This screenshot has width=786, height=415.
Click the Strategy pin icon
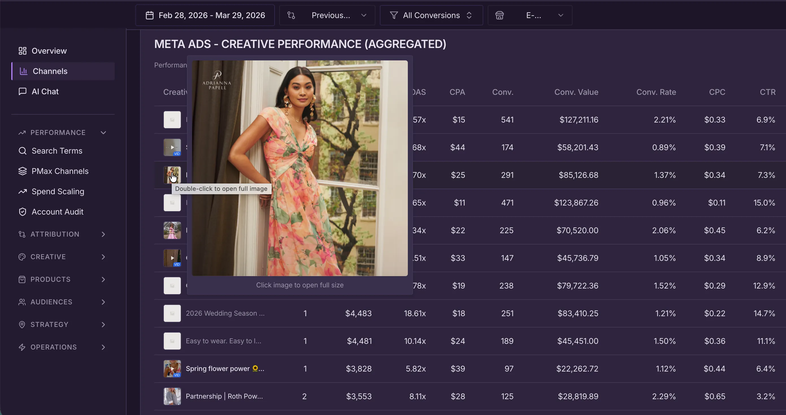click(22, 324)
